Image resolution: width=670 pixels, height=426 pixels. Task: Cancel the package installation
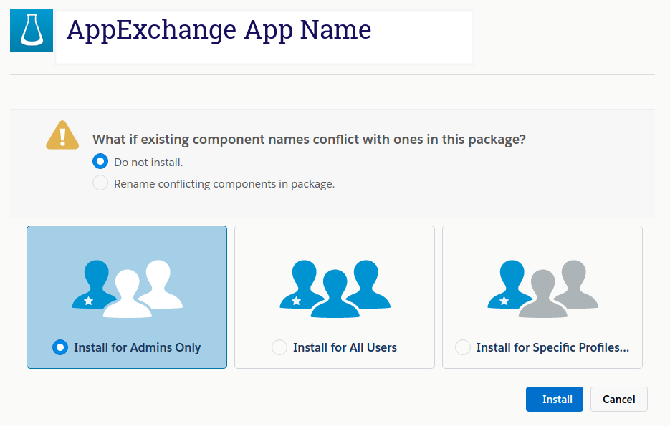click(x=618, y=399)
